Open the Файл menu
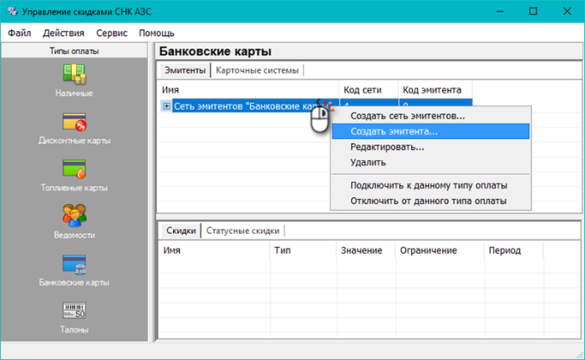This screenshot has width=585, height=360. [19, 33]
